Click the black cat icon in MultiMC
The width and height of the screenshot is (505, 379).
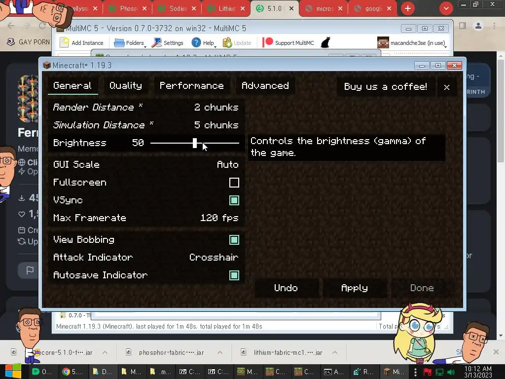(x=325, y=42)
